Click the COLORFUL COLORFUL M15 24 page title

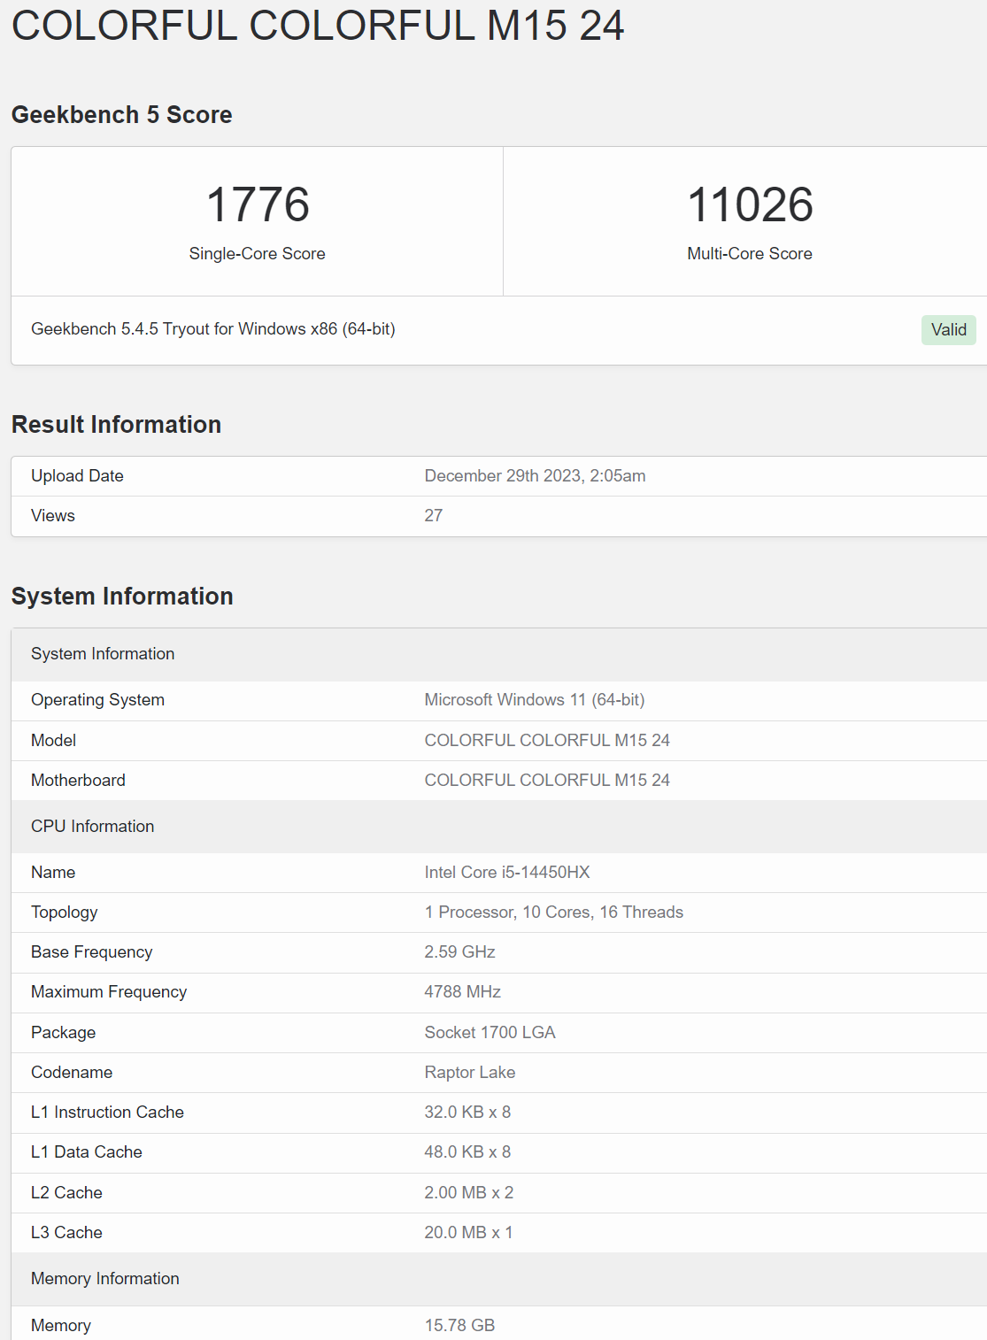tap(318, 25)
